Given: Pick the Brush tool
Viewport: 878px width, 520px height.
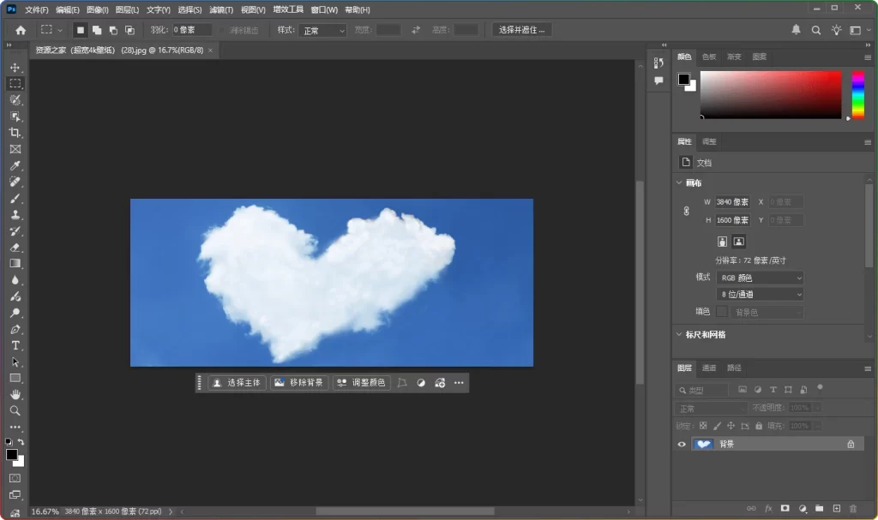Looking at the screenshot, I should point(13,197).
